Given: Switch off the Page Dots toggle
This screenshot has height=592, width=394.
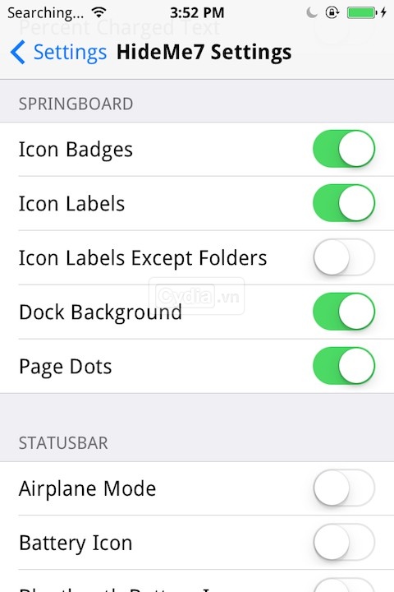Looking at the screenshot, I should [x=344, y=366].
